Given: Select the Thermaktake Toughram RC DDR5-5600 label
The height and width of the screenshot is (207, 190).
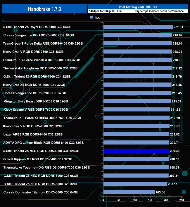Looking at the screenshot, I should tap(40, 68).
